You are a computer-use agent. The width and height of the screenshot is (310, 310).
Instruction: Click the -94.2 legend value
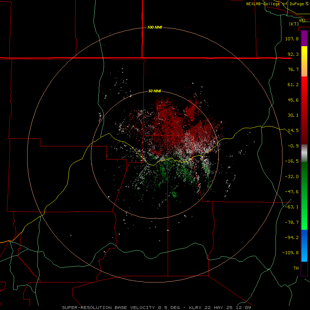(292, 237)
